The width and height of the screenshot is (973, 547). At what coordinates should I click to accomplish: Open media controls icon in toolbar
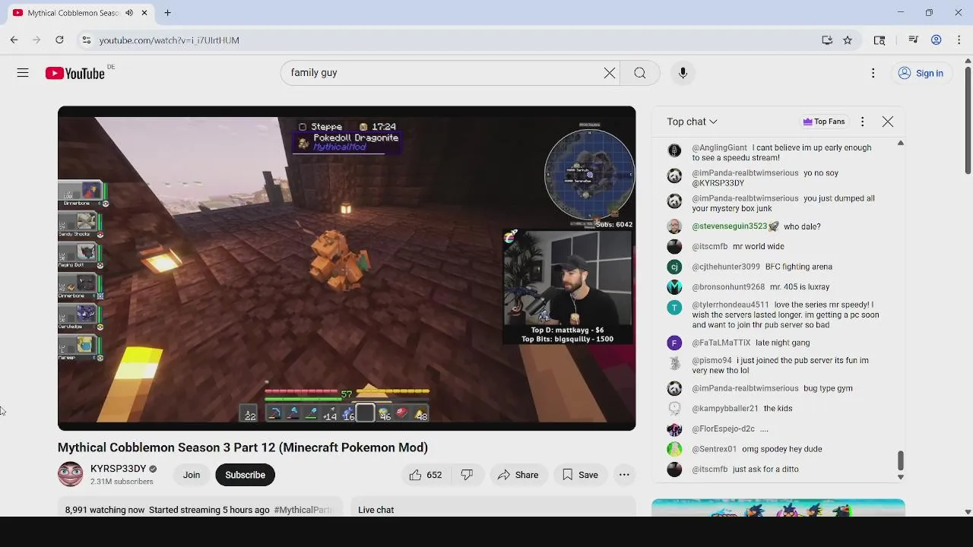tap(914, 40)
